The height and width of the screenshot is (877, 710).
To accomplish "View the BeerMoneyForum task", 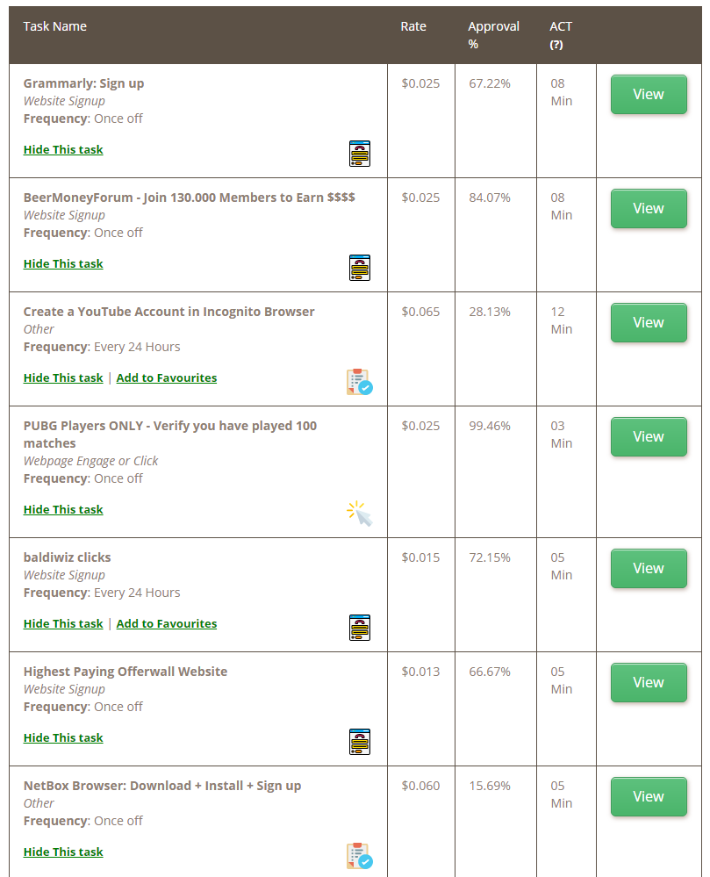I will pyautogui.click(x=649, y=209).
